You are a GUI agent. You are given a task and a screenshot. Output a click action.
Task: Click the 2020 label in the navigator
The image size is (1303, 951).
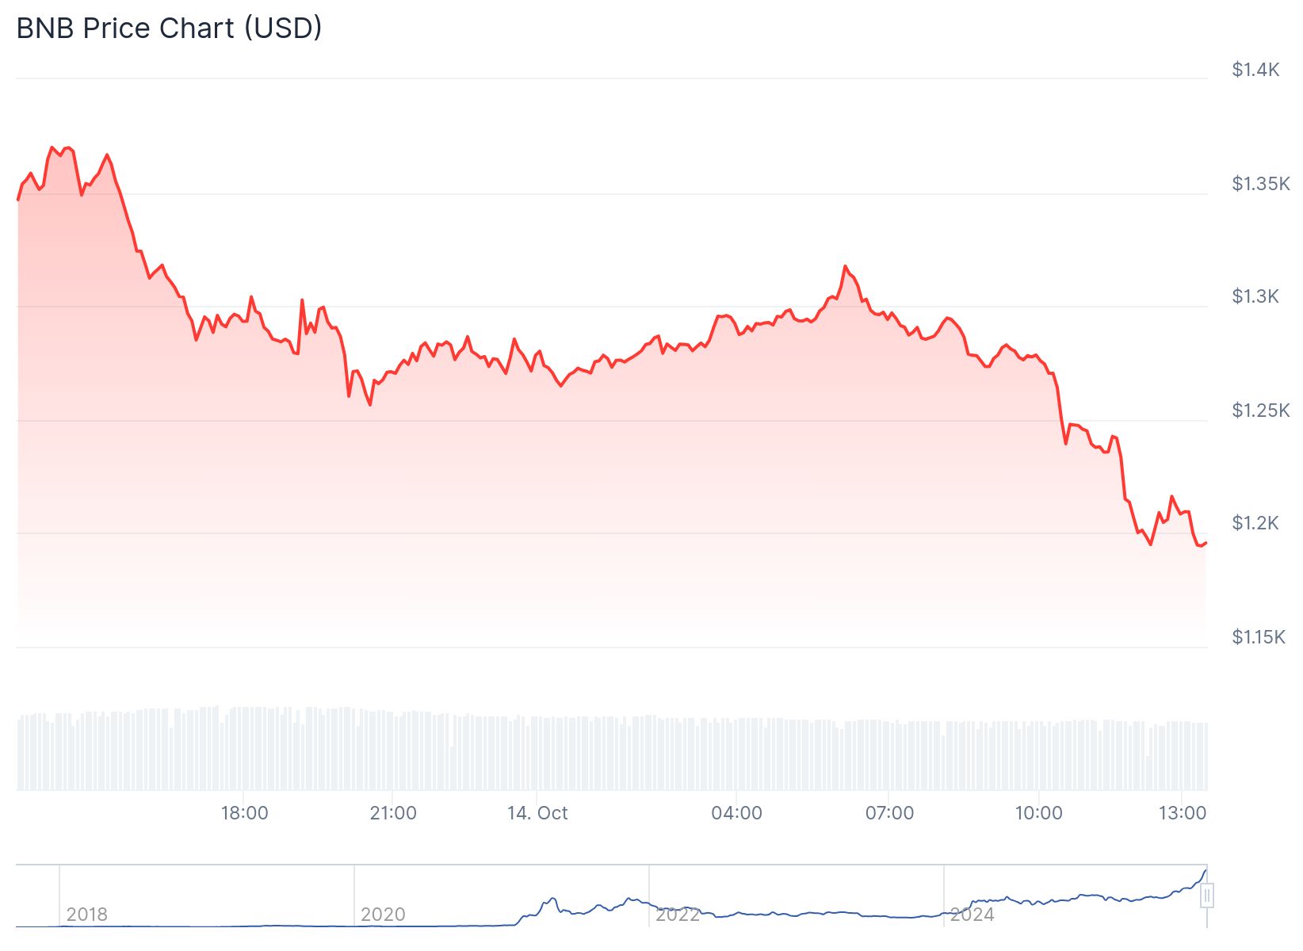[x=382, y=915]
